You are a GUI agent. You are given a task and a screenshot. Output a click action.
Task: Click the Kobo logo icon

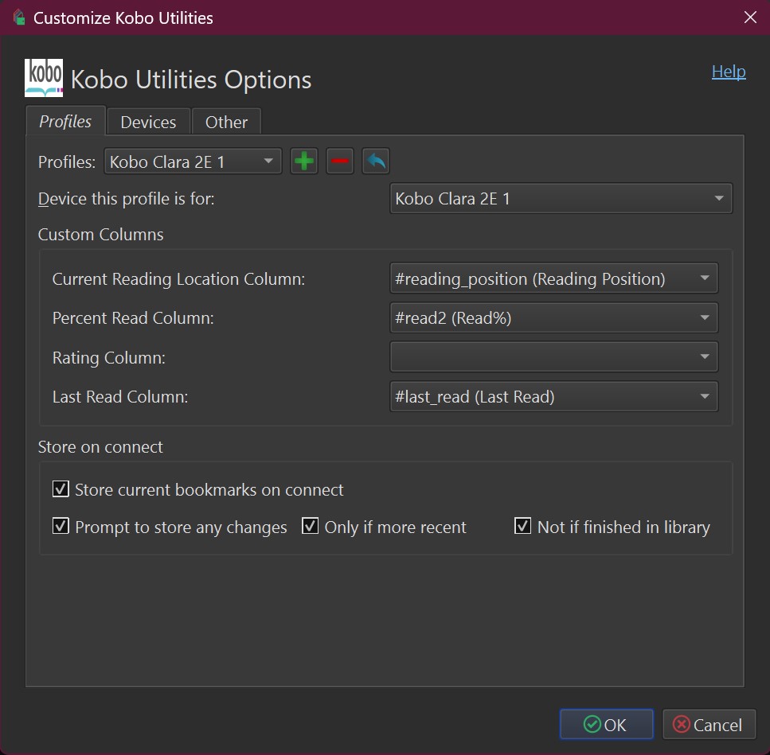(44, 78)
